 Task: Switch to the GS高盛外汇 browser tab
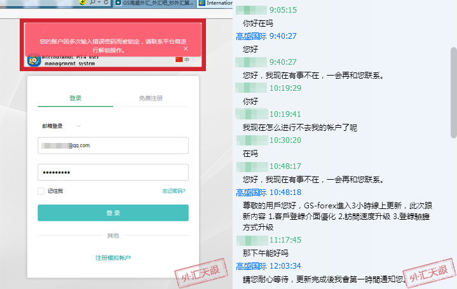(x=154, y=3)
